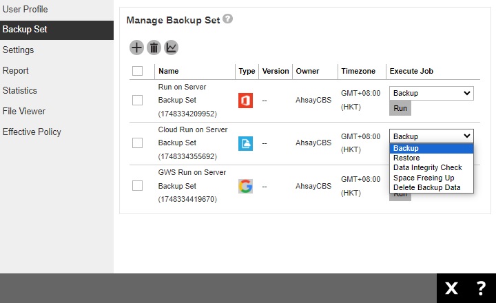Click the X close icon in bottom bar
This screenshot has width=496, height=303.
pos(451,288)
